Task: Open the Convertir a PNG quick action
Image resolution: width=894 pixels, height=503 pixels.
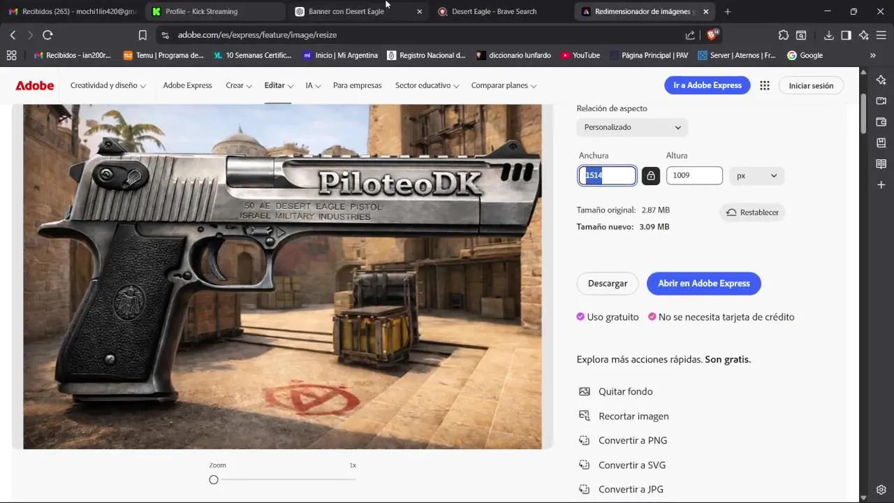Action: point(622,441)
